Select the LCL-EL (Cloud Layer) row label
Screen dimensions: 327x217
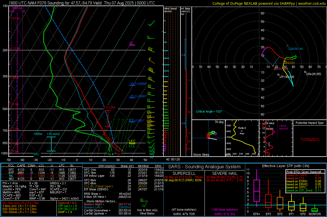pyautogui.click(x=98, y=186)
